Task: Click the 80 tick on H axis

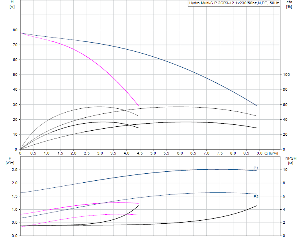Action: 15,30
